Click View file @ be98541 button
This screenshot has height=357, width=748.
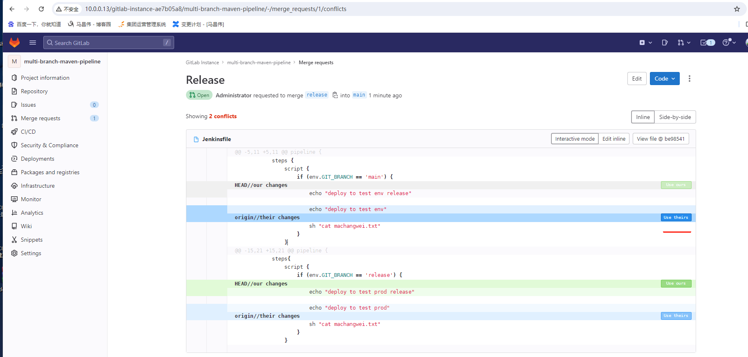tap(661, 139)
